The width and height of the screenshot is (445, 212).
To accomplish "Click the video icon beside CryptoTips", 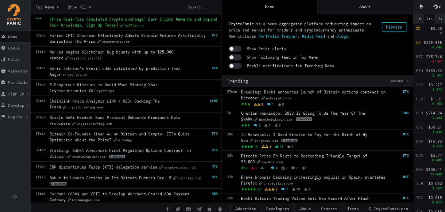I will pyautogui.click(x=91, y=91).
